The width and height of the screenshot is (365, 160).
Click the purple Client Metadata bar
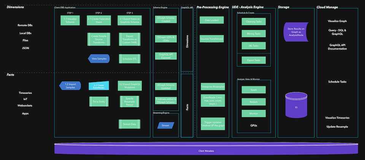206,149
